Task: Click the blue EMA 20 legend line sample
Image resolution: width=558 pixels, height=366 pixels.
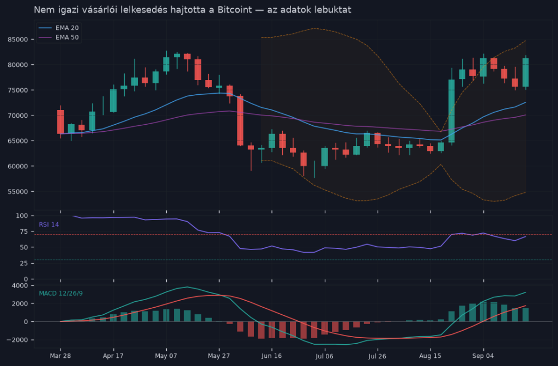Action: click(45, 28)
